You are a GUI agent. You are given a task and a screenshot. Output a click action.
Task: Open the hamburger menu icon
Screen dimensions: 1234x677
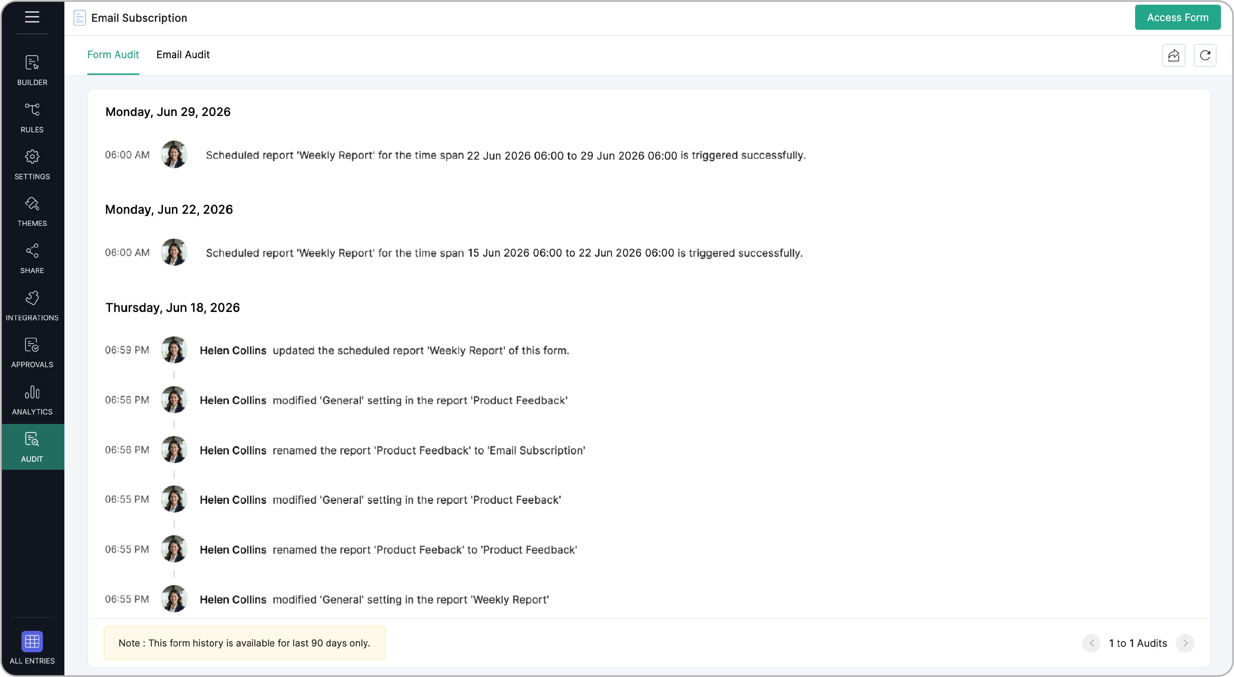[x=32, y=17]
